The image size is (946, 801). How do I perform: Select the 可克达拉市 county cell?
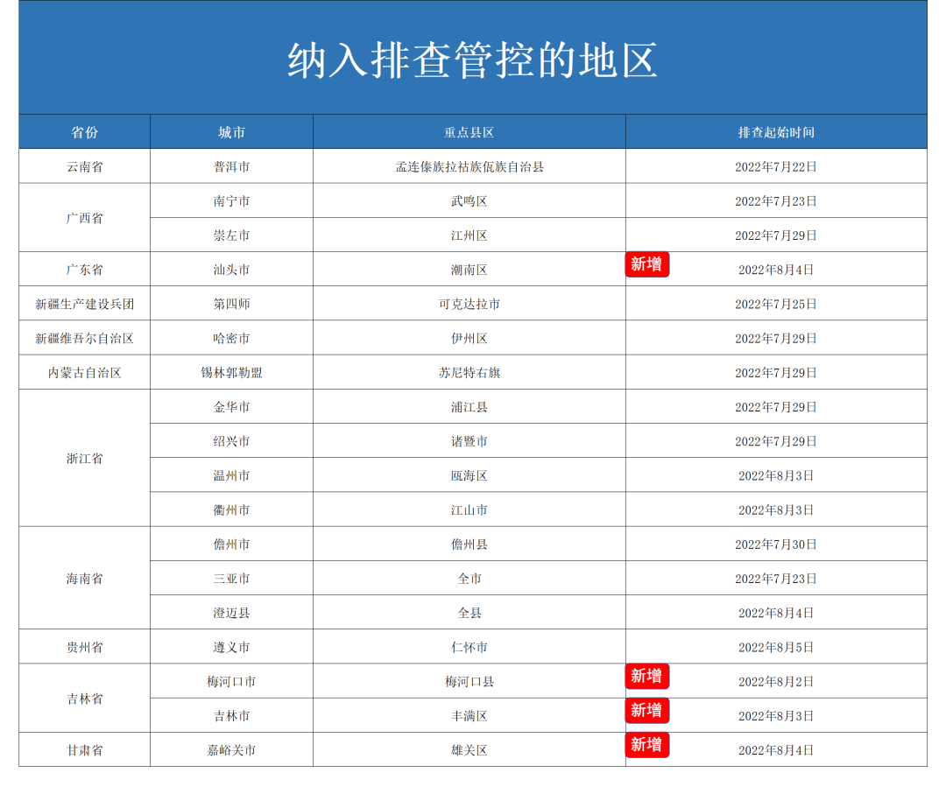(x=469, y=304)
